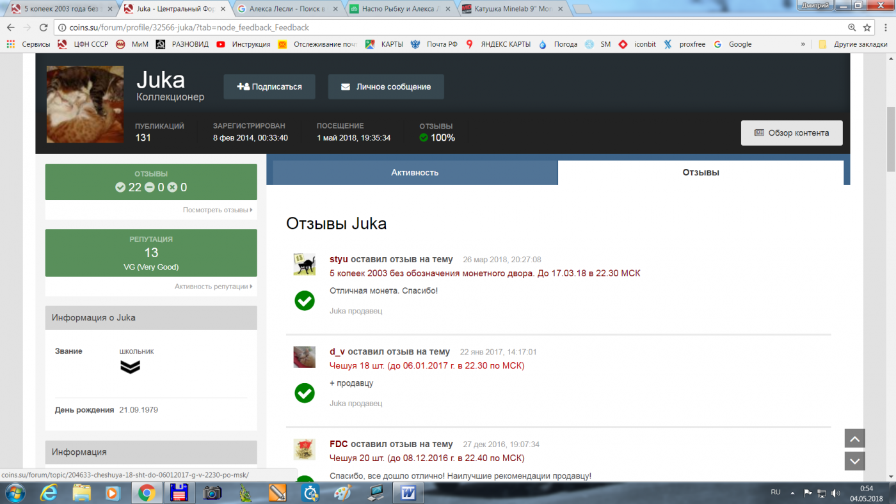
Task: Open the iconbit bookmark
Action: (x=637, y=44)
